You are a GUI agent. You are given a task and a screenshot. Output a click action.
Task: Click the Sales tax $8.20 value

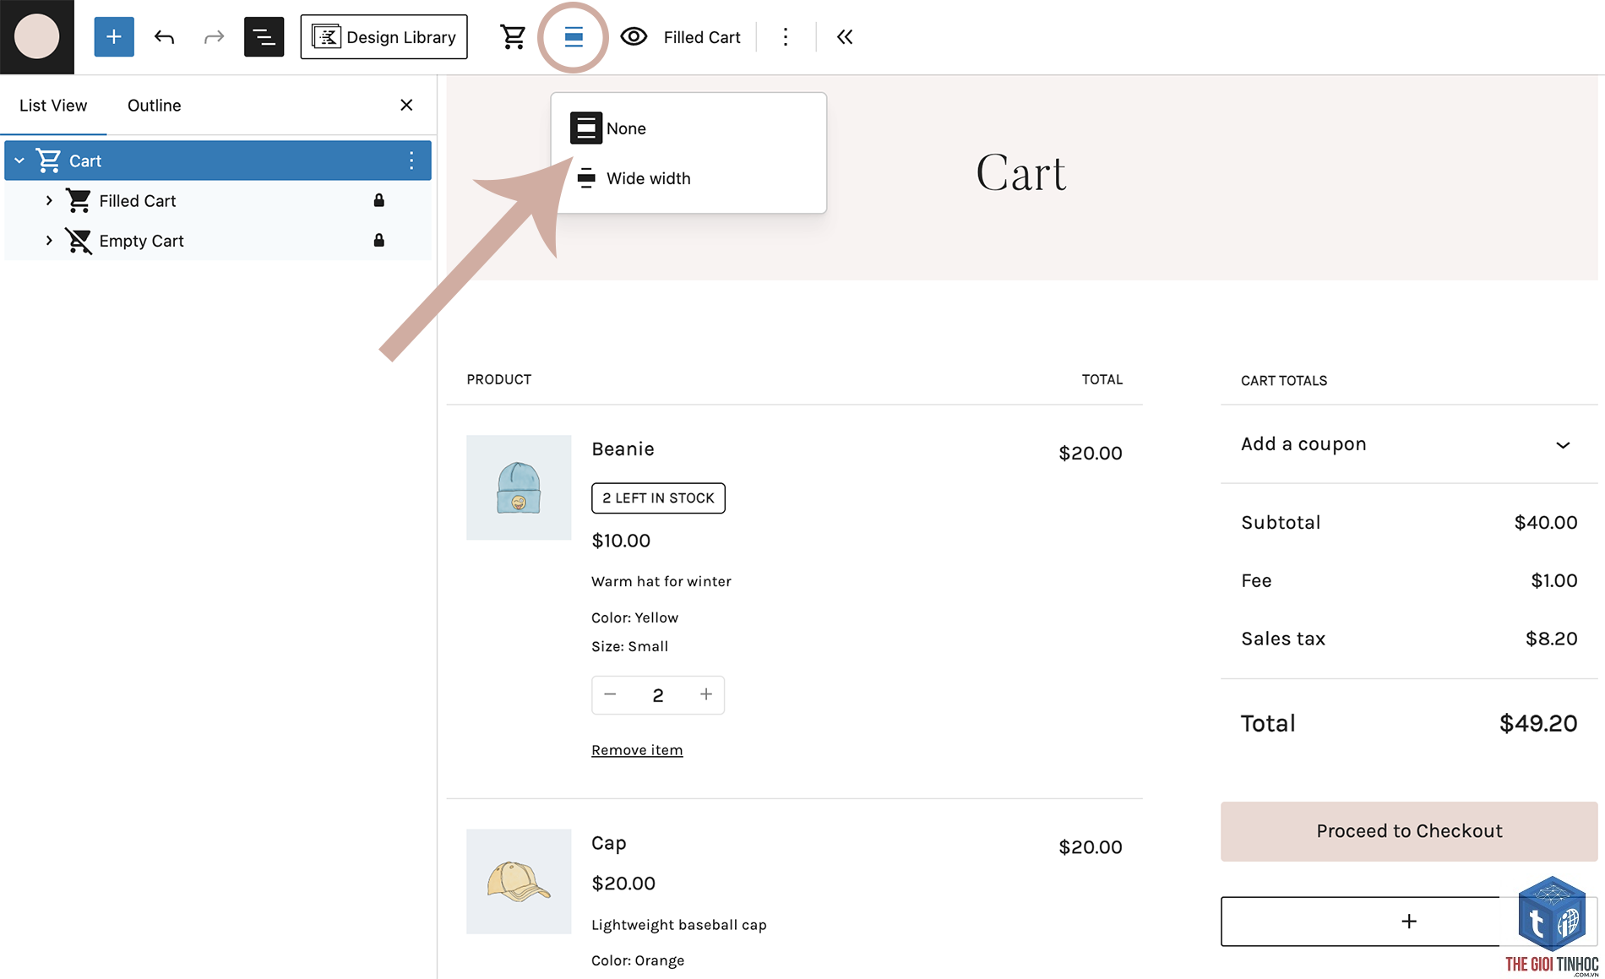pyautogui.click(x=1552, y=639)
